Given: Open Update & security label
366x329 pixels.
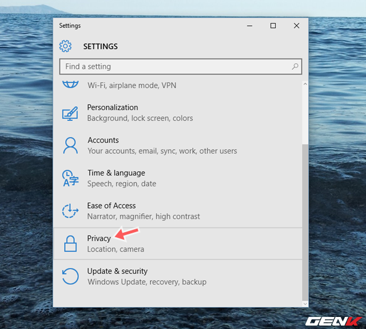Looking at the screenshot, I should [117, 271].
